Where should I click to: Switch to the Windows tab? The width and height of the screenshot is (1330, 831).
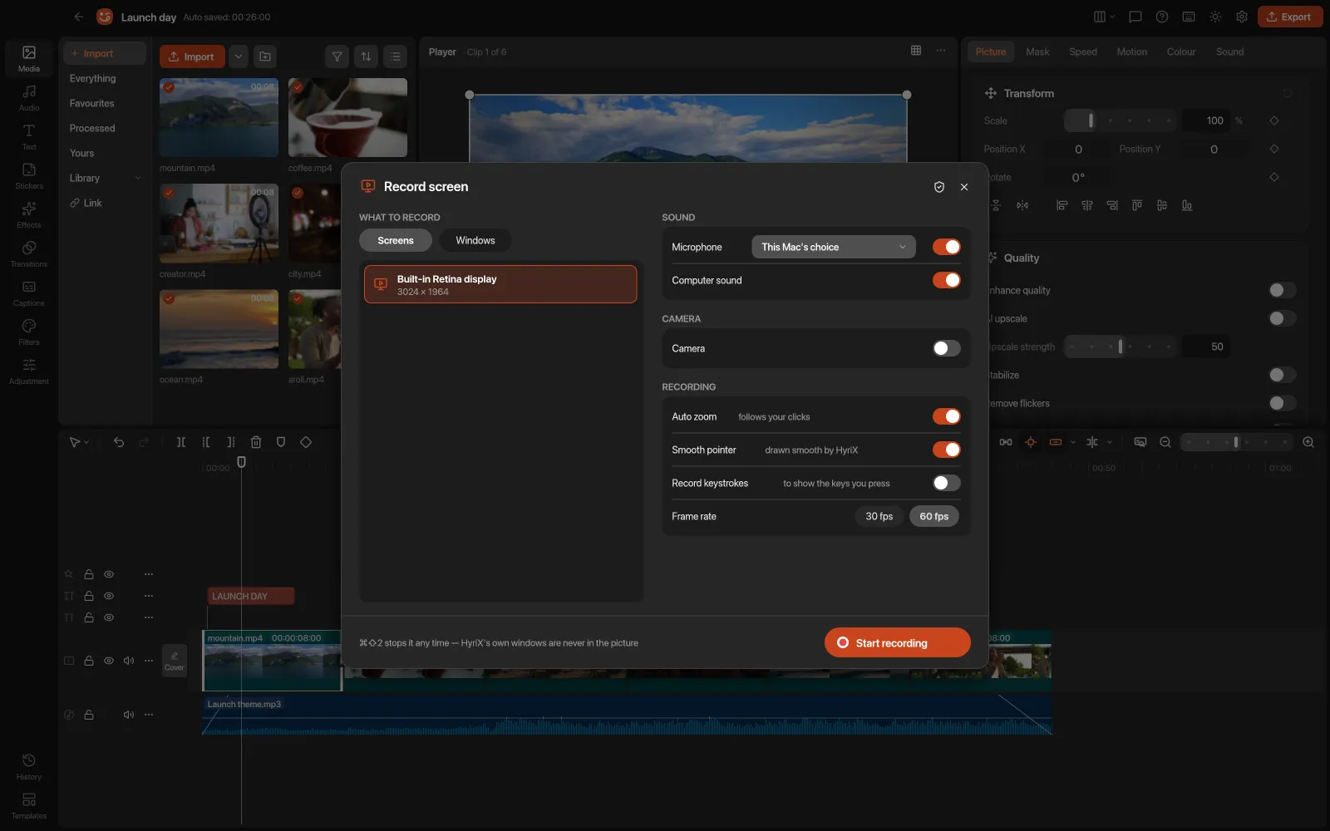475,240
